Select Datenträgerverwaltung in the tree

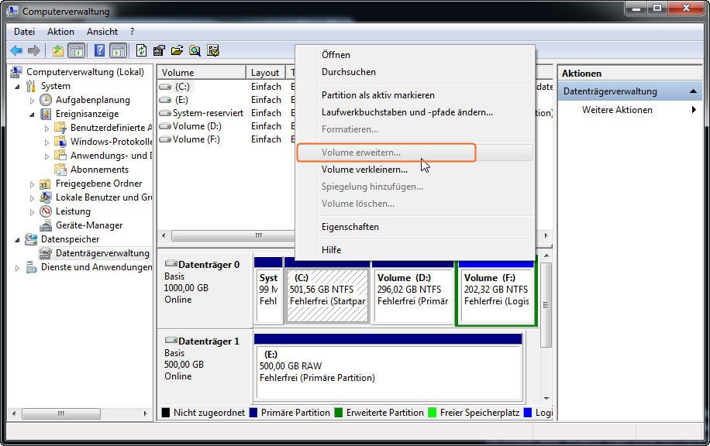[x=102, y=253]
